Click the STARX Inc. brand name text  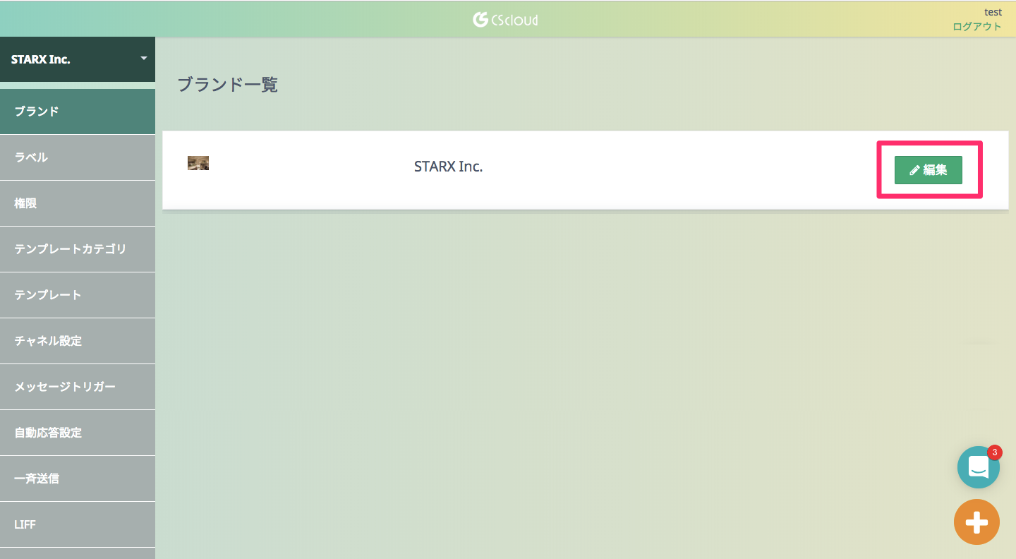[x=448, y=167]
